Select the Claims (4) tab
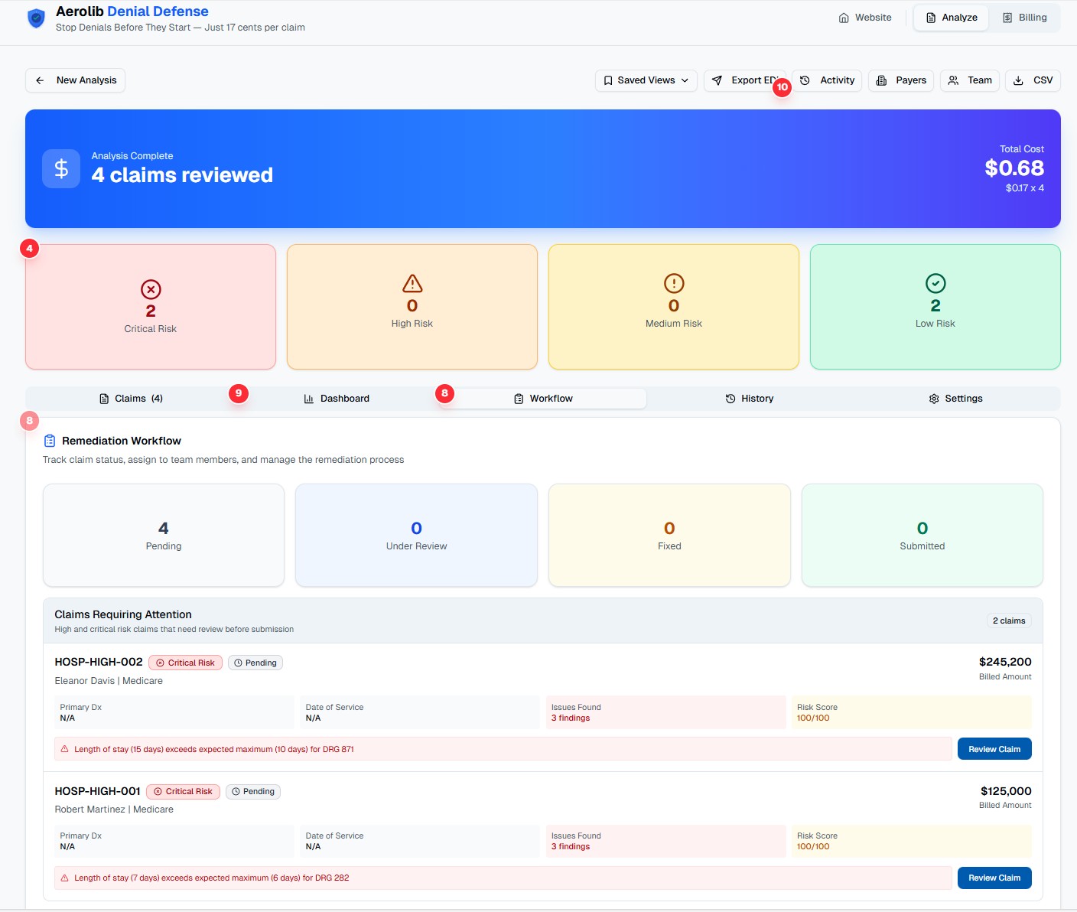 click(130, 398)
